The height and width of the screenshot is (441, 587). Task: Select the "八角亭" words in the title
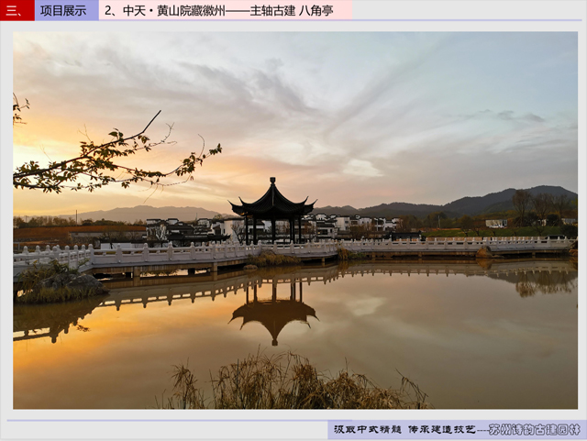point(316,11)
